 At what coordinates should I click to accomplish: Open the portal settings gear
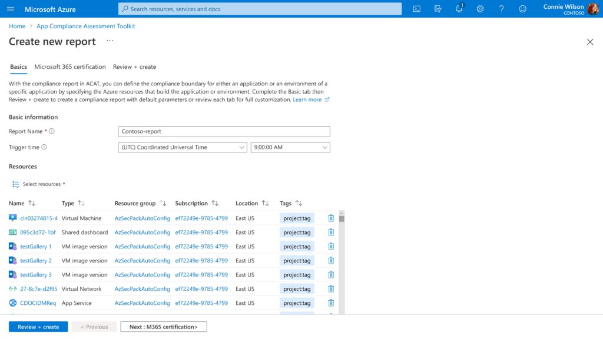point(479,9)
